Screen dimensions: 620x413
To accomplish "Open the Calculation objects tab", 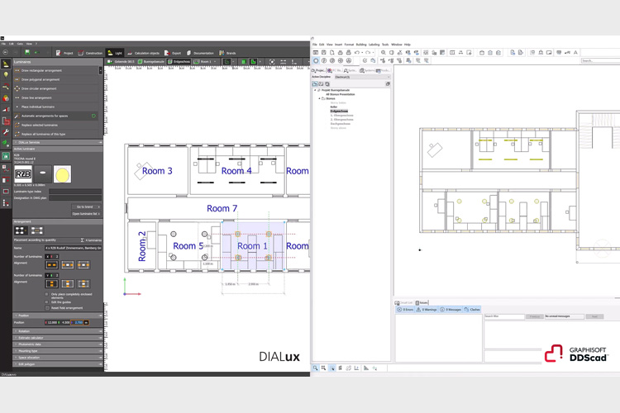I will coord(144,53).
